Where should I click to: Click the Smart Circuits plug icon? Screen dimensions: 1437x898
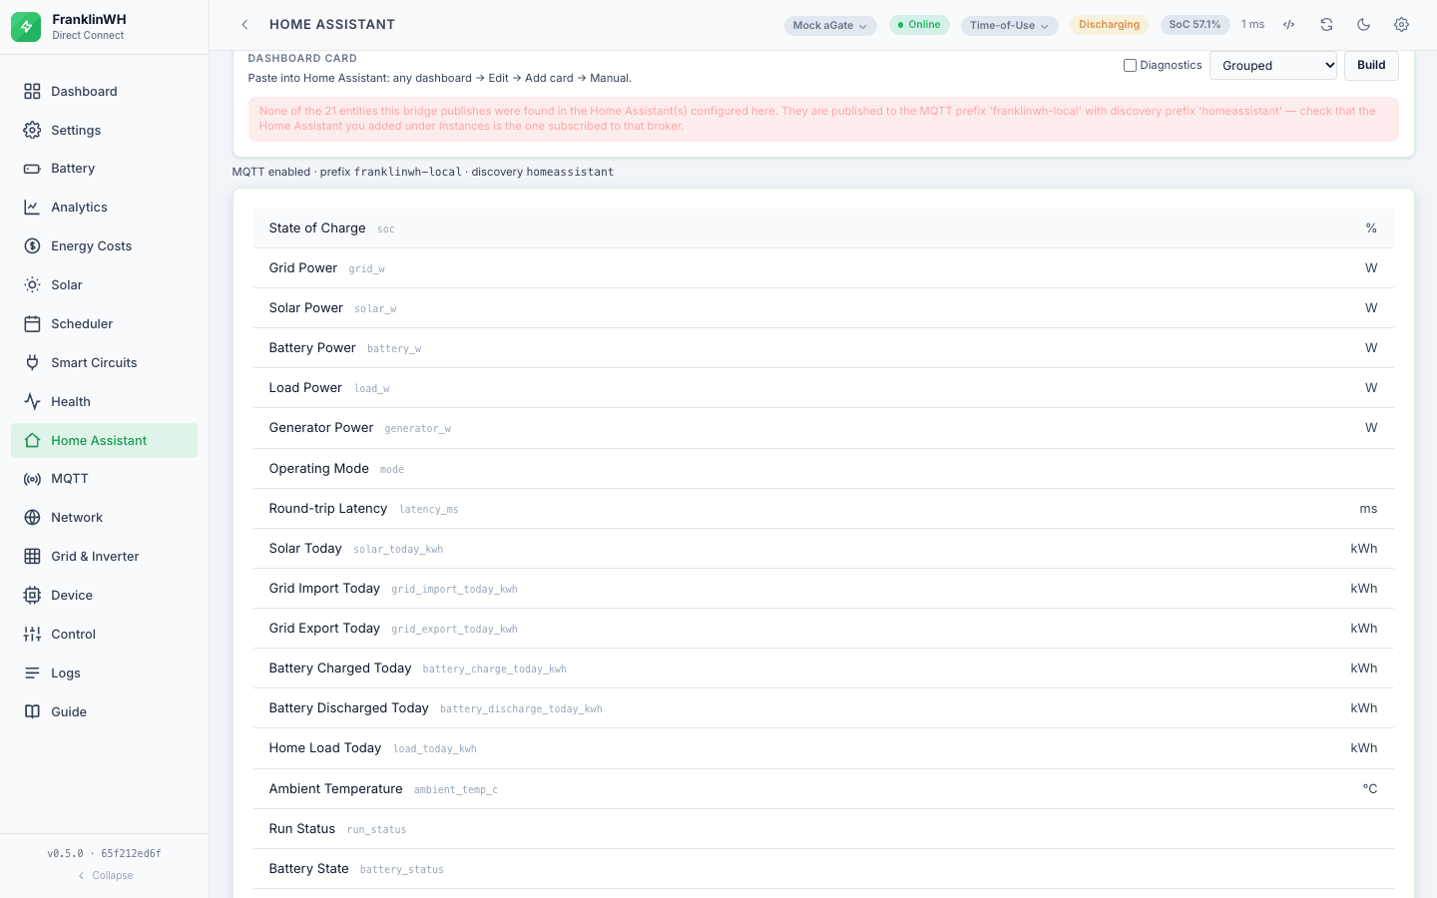pyautogui.click(x=32, y=363)
